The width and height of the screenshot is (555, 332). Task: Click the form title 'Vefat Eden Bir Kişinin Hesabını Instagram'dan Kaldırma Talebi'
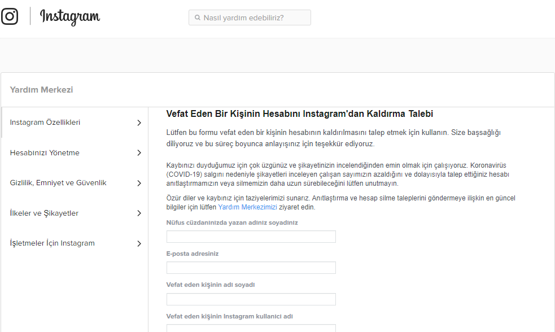coord(300,114)
